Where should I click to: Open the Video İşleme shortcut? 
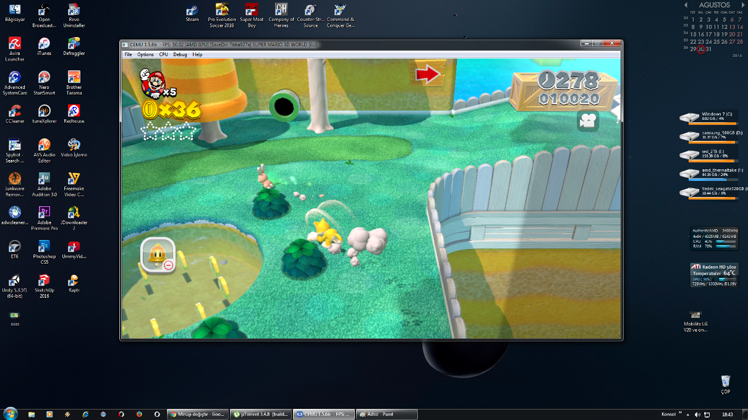coord(74,148)
